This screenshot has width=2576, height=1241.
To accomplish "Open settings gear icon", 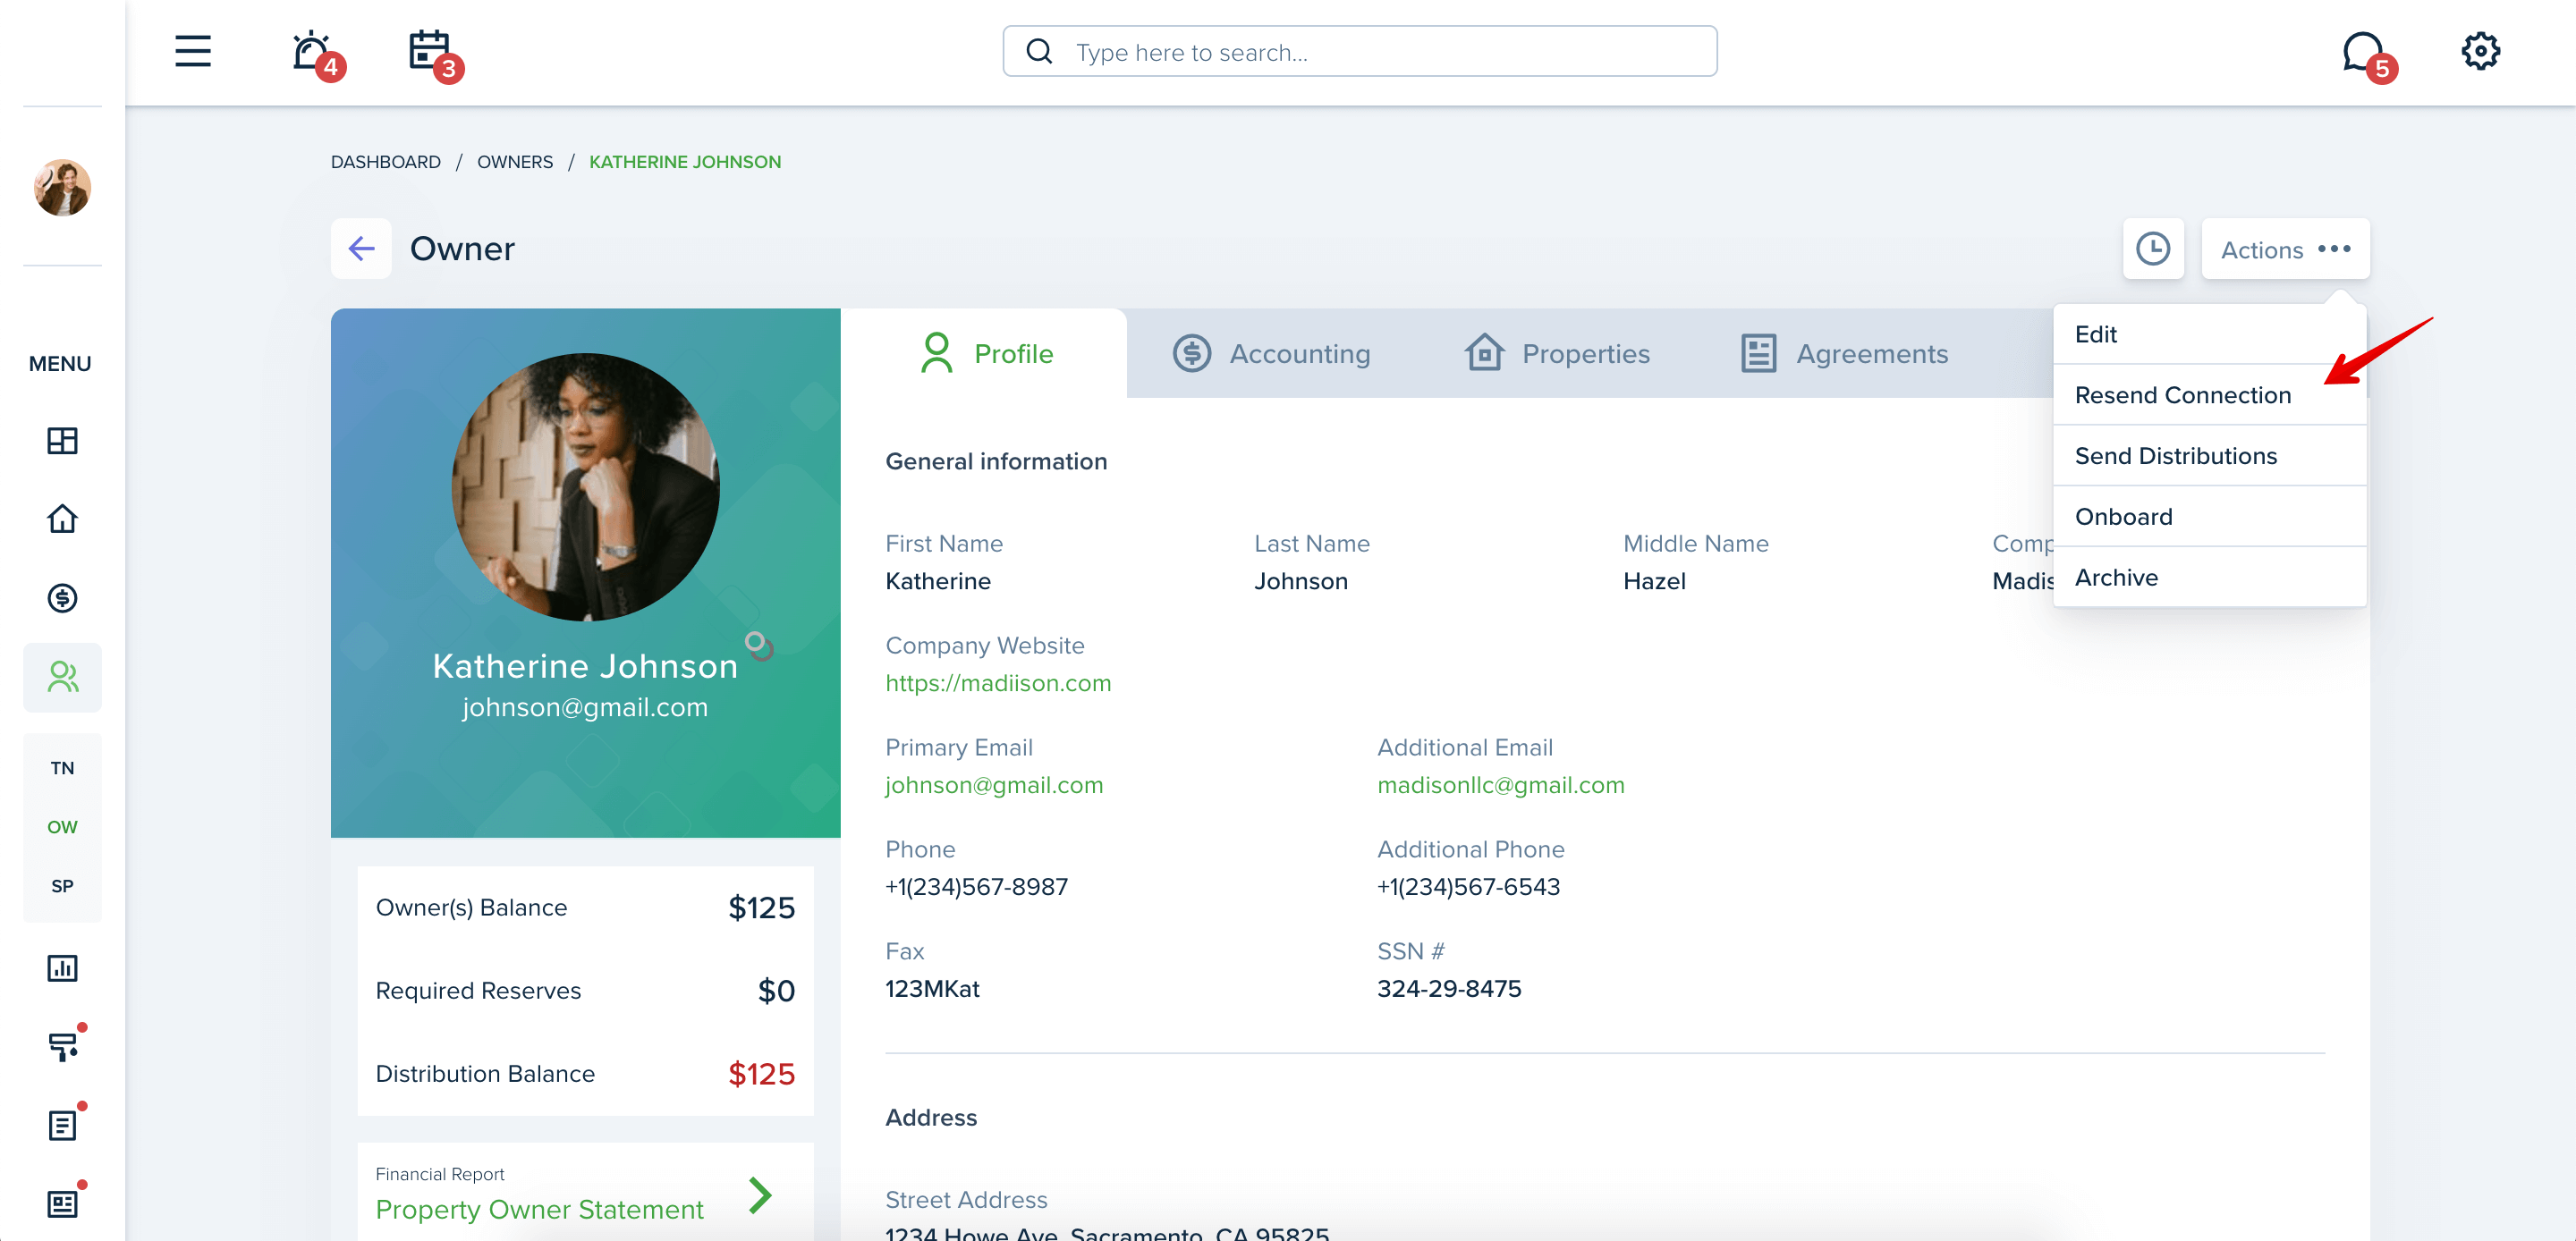I will (x=2480, y=51).
